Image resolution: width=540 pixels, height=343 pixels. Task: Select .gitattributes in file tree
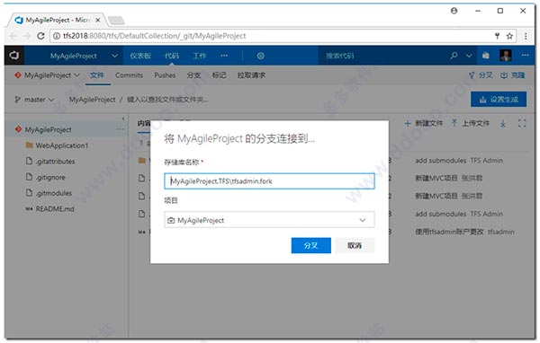55,162
